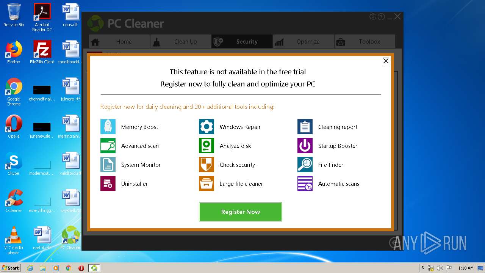This screenshot has height=273, width=485.
Task: Click PC Cleaner taskbar button
Action: 94,268
